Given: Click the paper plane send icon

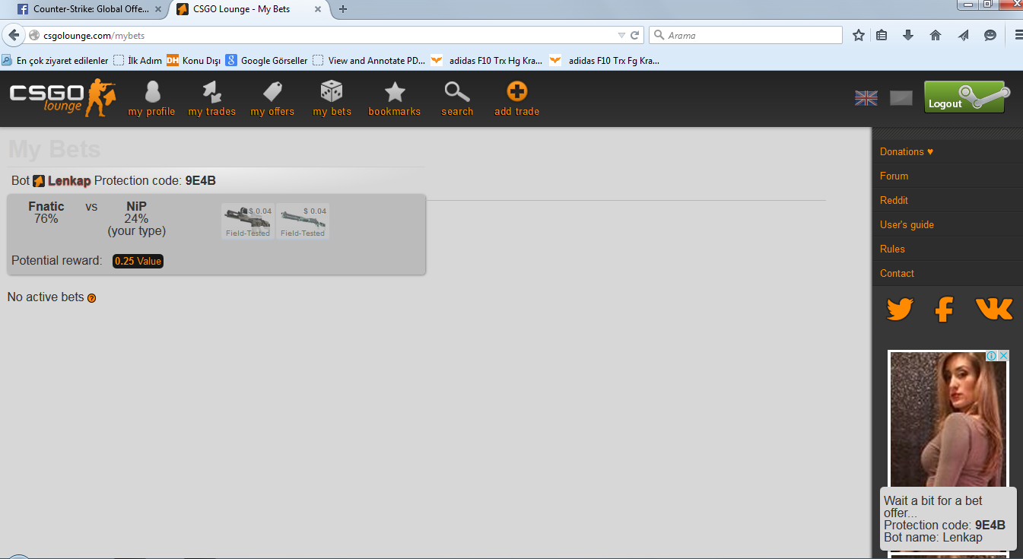Looking at the screenshot, I should [963, 35].
